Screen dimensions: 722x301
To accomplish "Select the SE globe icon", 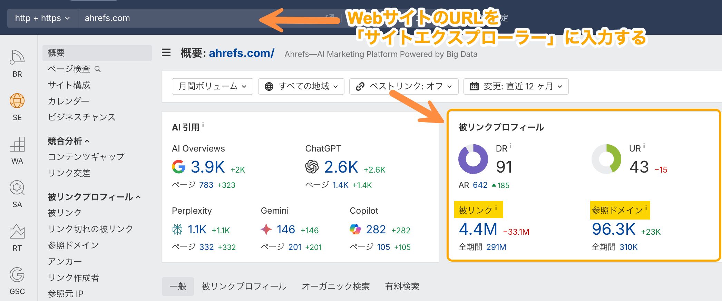I will 17,101.
